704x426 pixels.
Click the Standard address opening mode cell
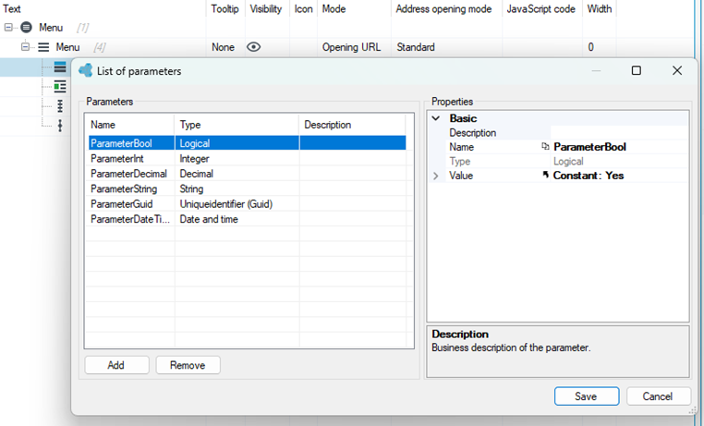point(446,47)
